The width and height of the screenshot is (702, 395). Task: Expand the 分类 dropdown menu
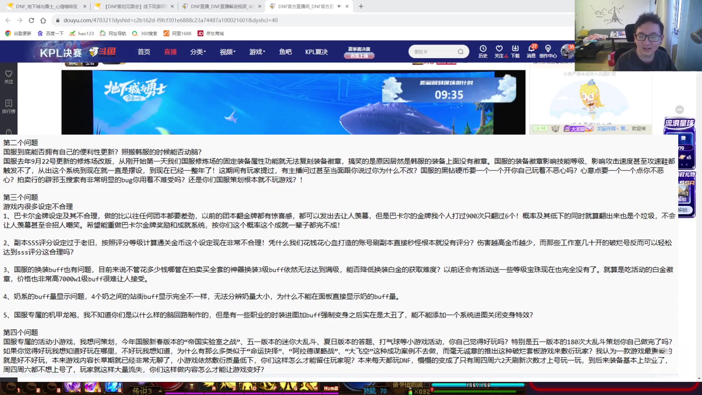tap(198, 52)
